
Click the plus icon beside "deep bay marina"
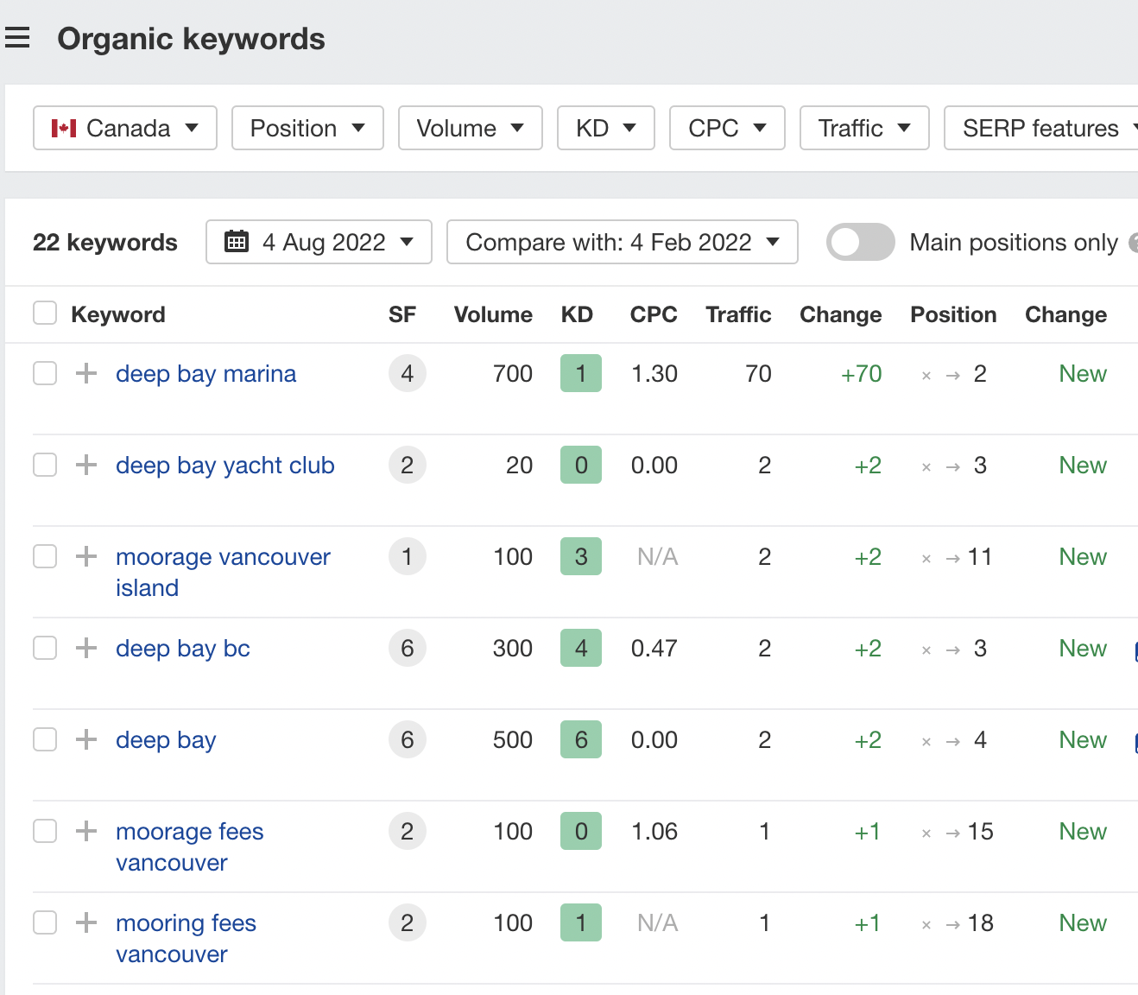click(x=85, y=373)
